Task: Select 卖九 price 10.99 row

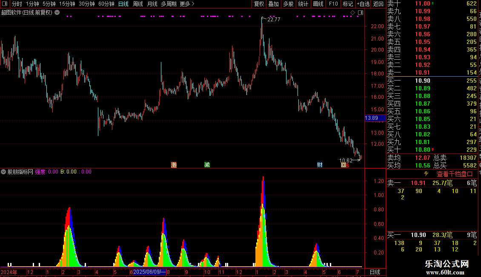Action: pos(432,11)
